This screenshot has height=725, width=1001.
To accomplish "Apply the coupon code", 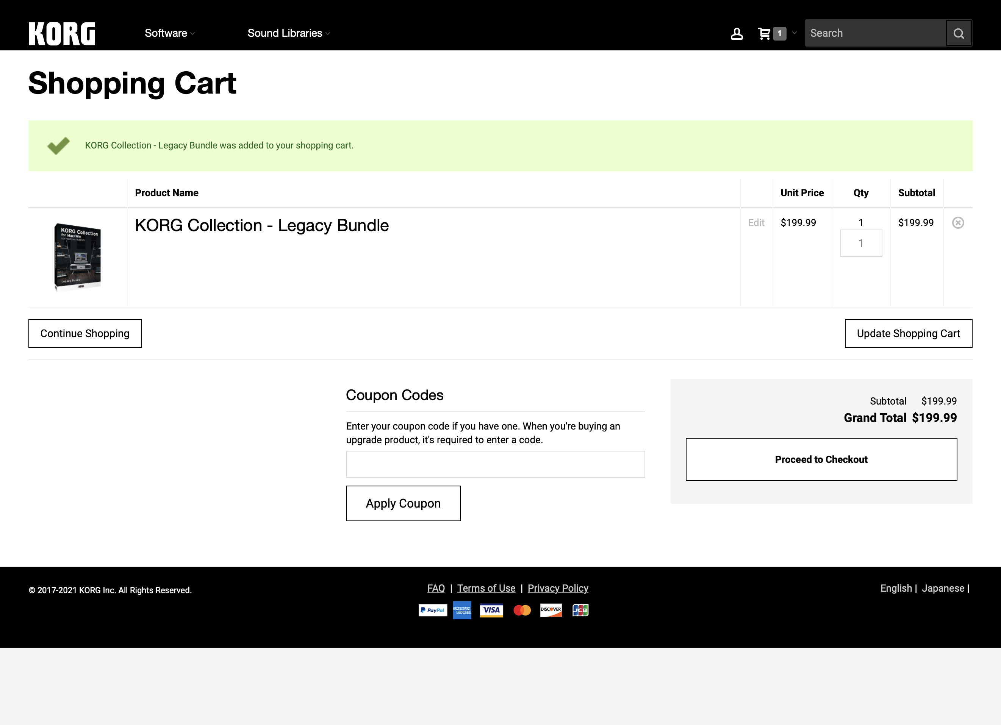I will click(x=404, y=503).
